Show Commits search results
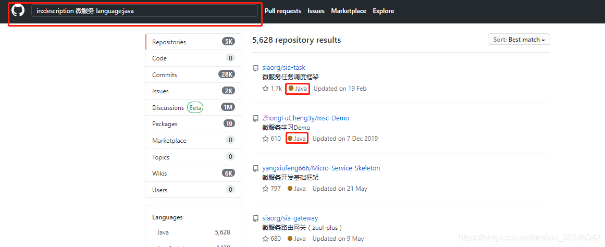Viewport: 605px width, 247px height. click(194, 75)
